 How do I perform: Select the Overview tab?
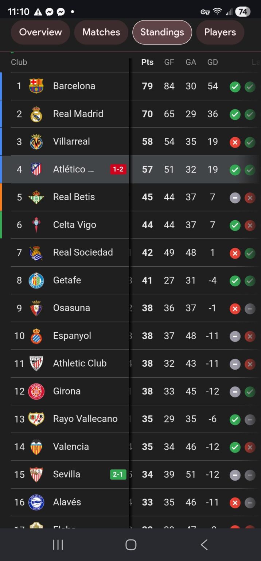coord(40,32)
